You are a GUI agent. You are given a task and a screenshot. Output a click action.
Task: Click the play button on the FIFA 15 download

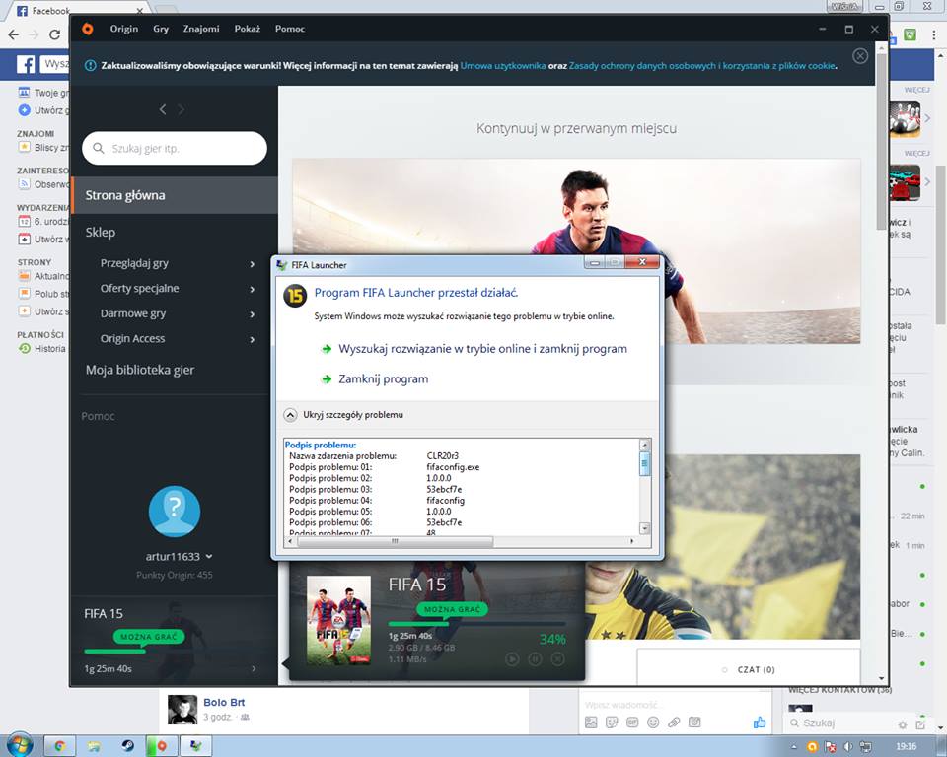(512, 658)
